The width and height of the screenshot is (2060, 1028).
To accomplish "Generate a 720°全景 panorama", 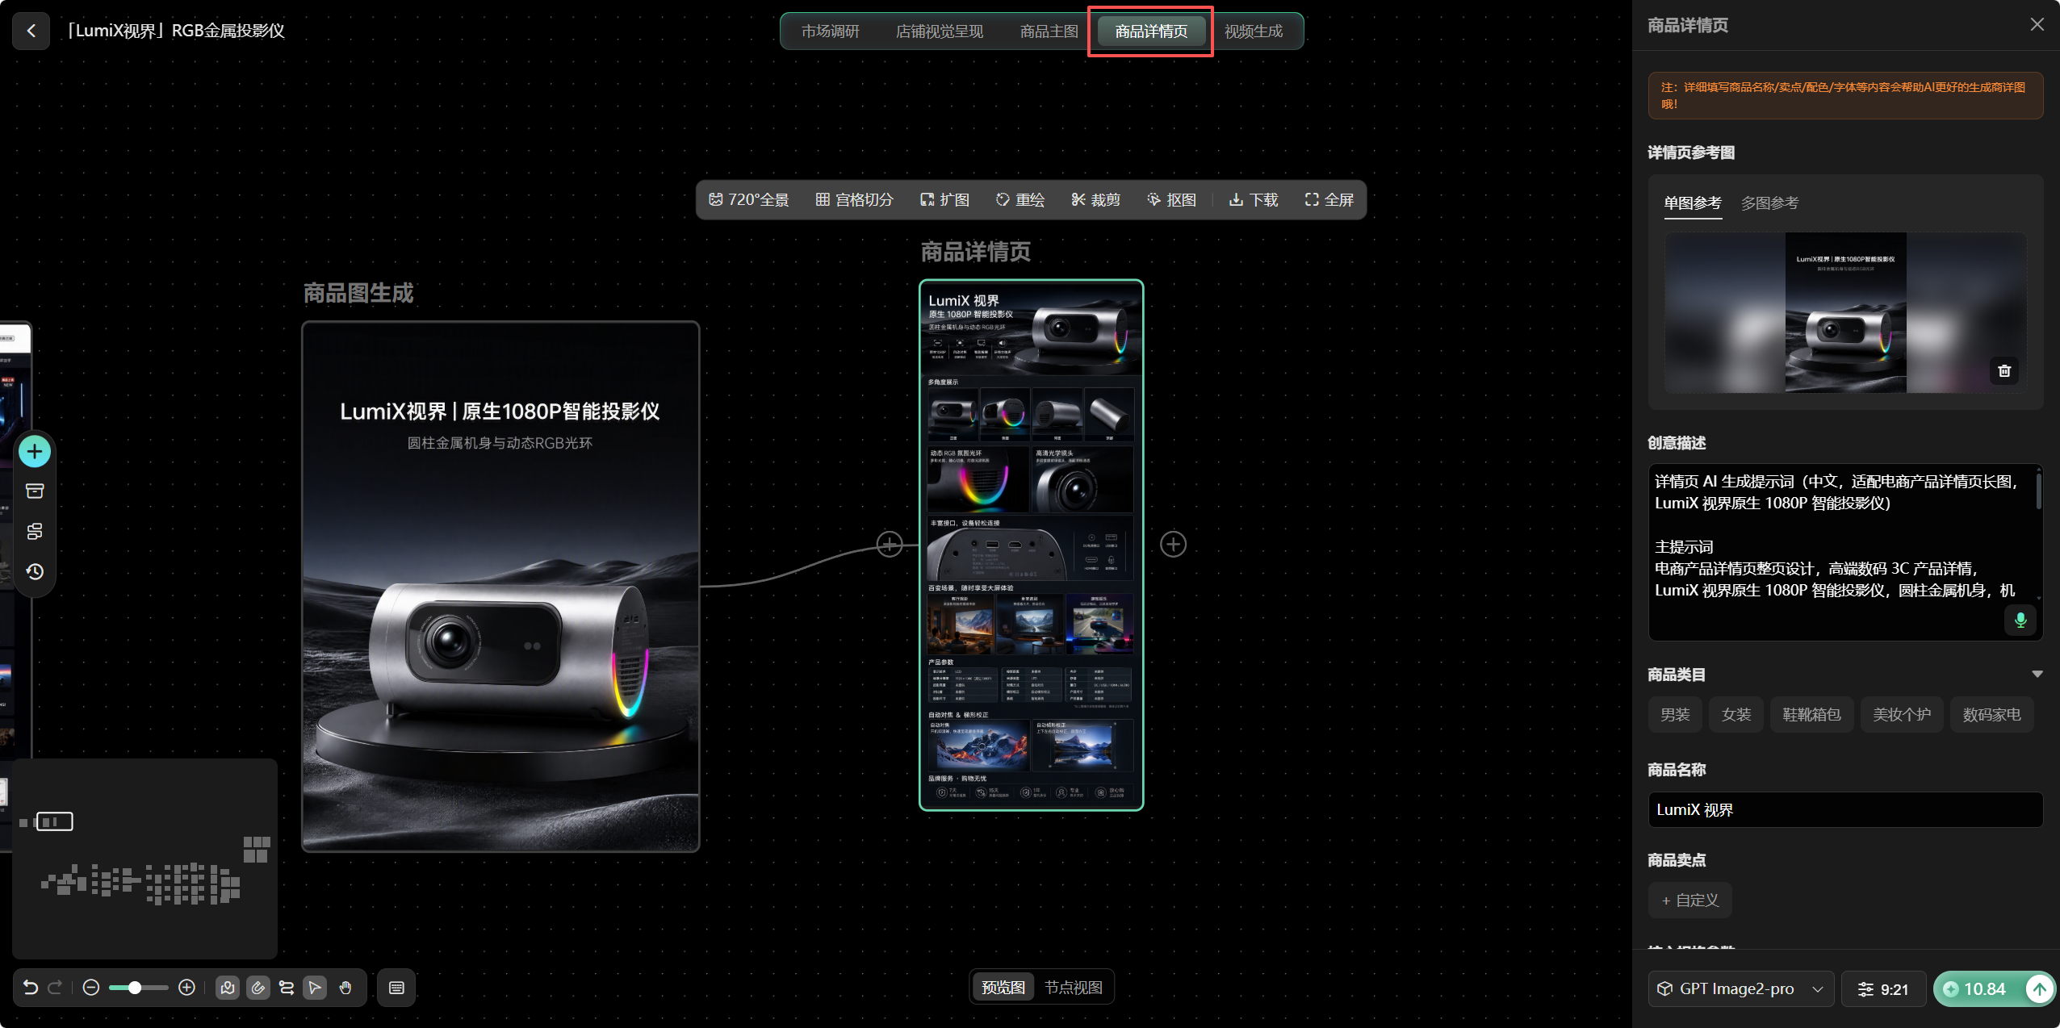I will [x=748, y=199].
